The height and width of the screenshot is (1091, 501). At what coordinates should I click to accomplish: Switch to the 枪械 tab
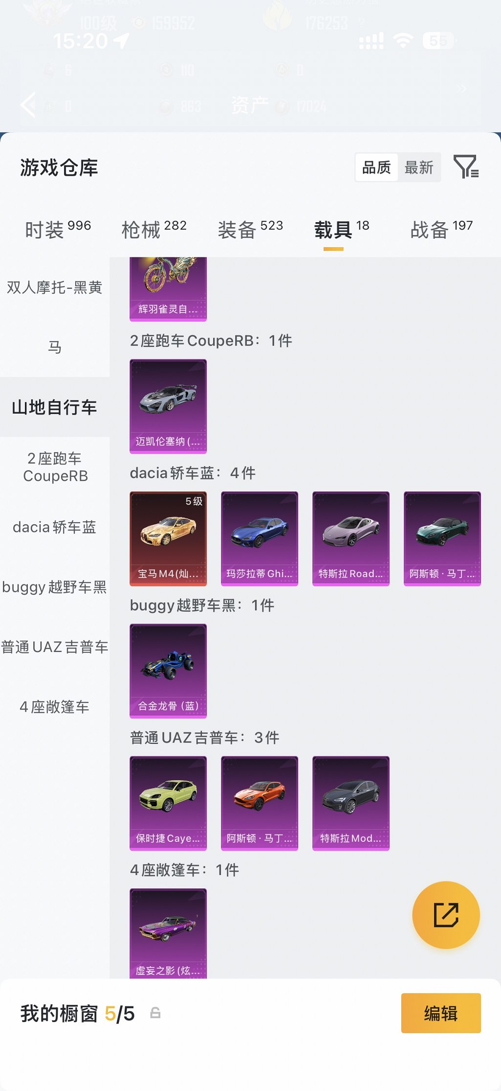point(154,229)
